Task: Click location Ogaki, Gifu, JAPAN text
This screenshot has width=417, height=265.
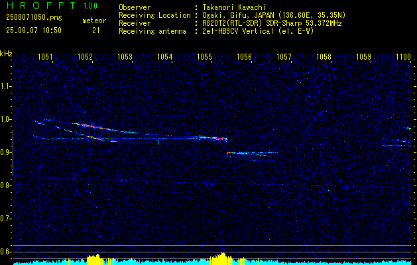Action: click(274, 15)
